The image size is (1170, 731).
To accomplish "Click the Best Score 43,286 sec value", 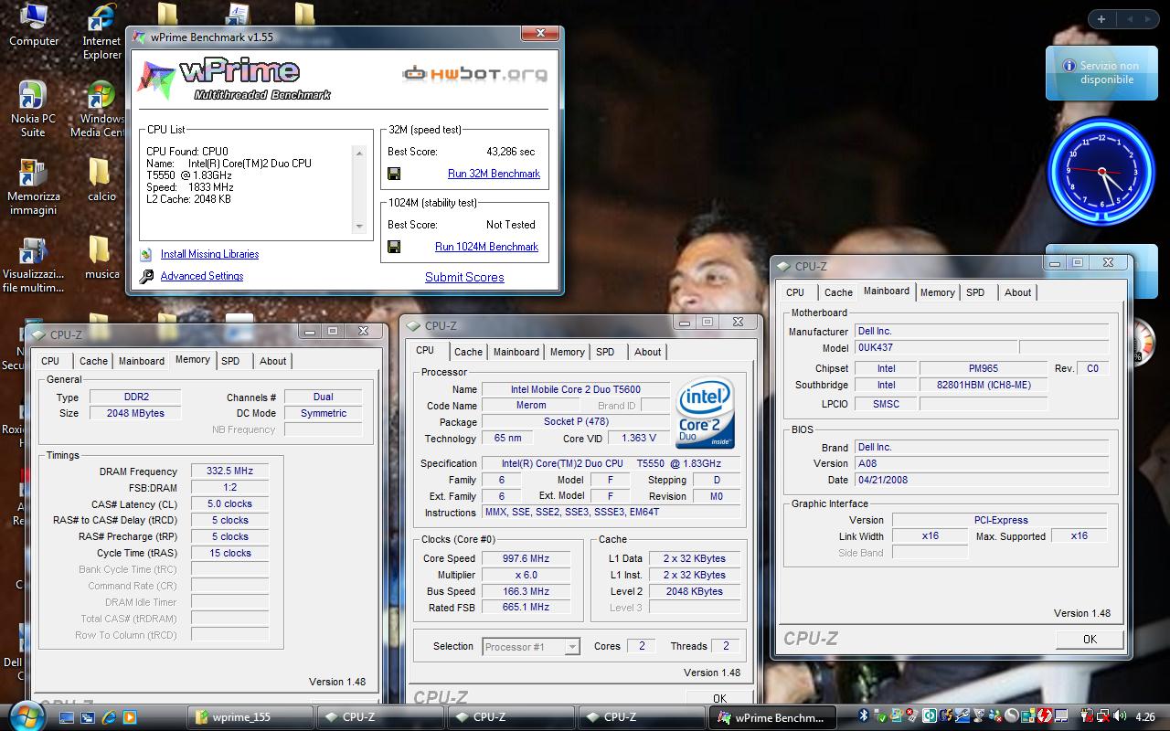I will 511,152.
